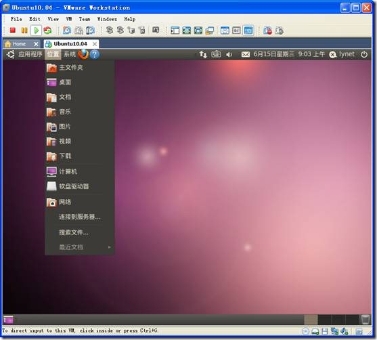377x340 pixels.
Task: Open the date and time calendar
Action: (289, 54)
